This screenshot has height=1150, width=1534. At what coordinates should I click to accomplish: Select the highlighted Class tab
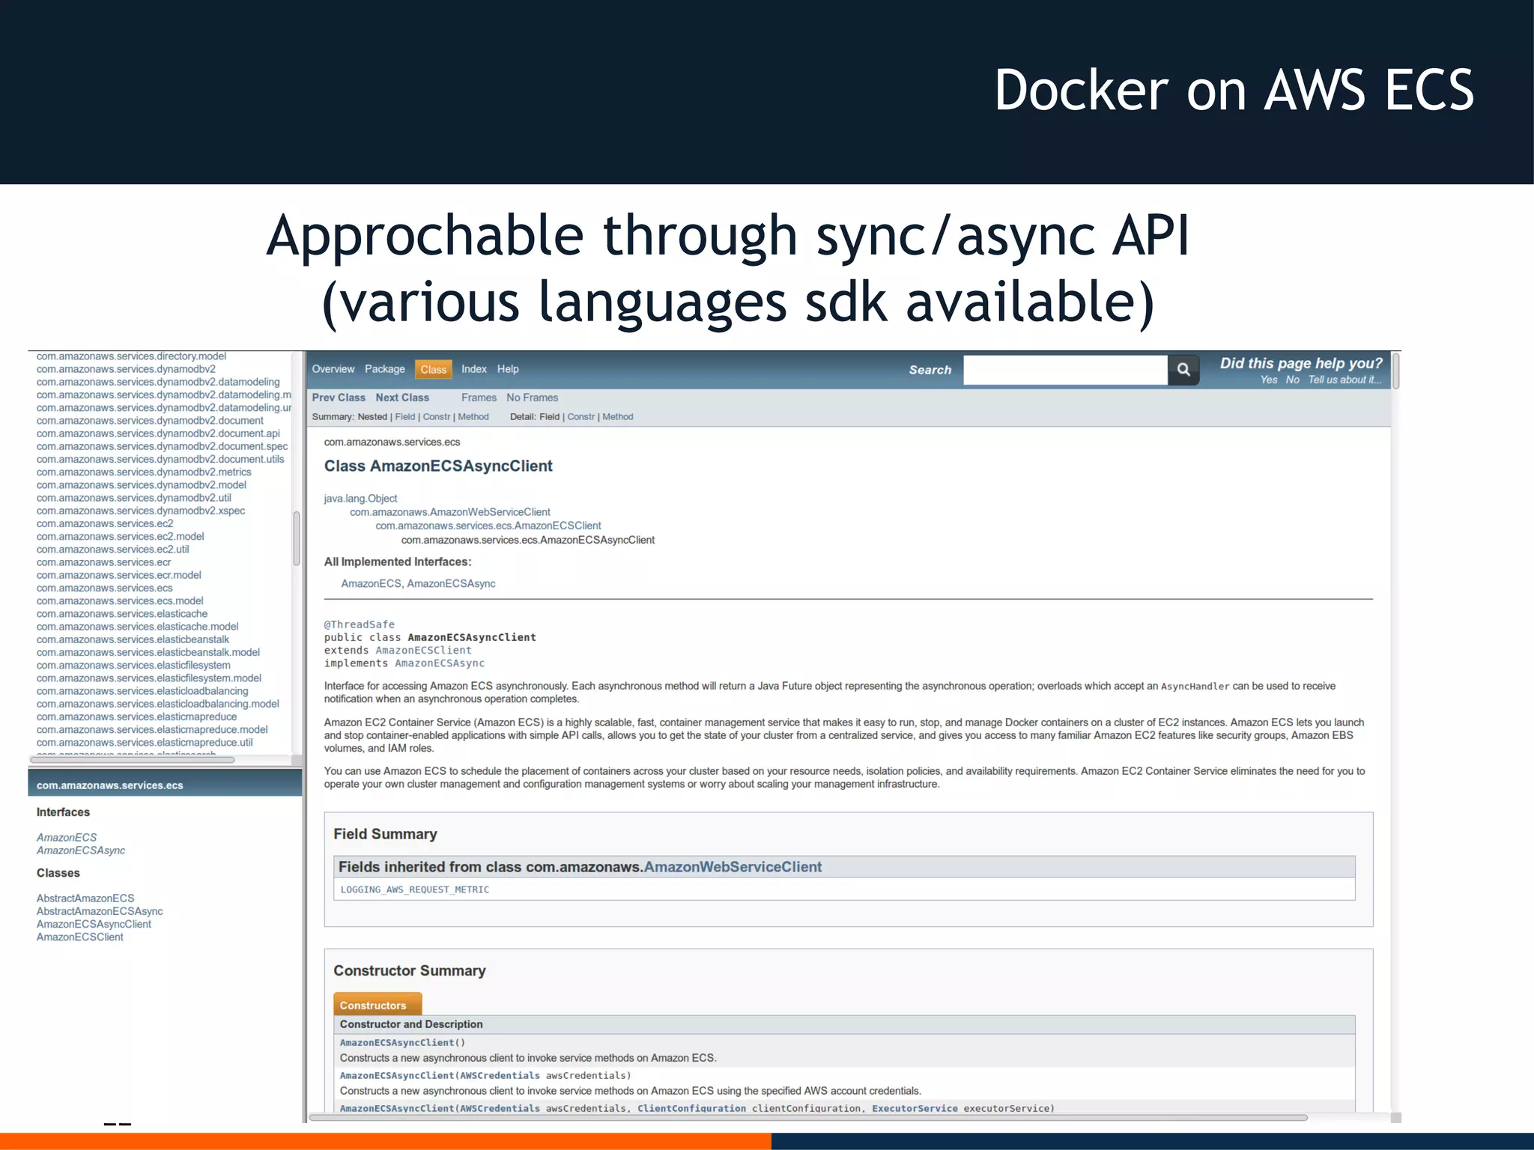click(x=433, y=369)
